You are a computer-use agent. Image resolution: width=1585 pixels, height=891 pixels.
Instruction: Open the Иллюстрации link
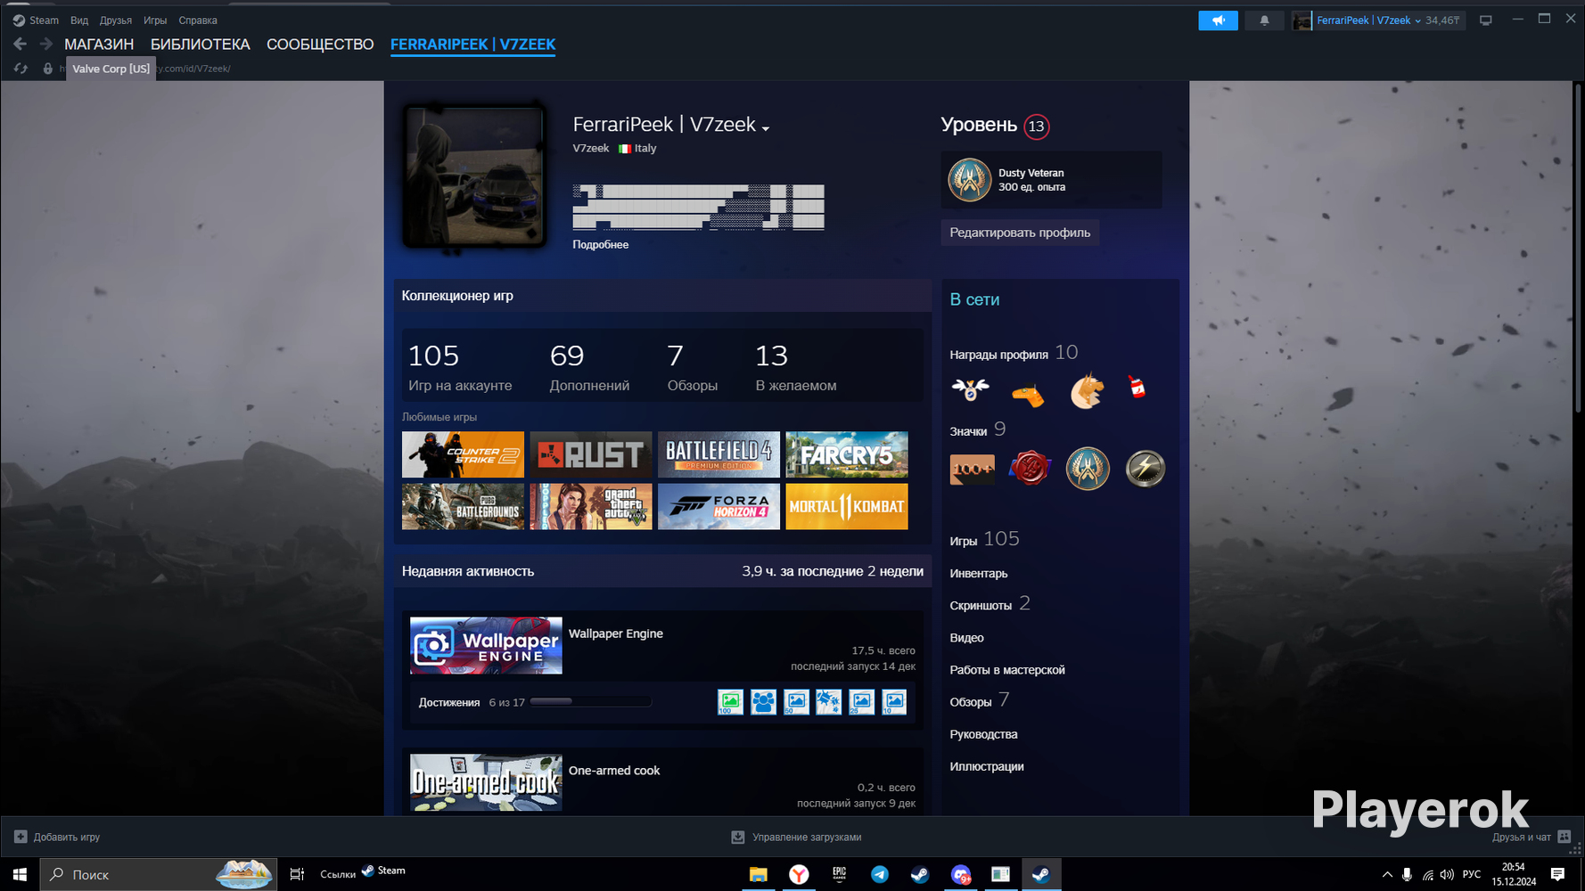(x=987, y=766)
